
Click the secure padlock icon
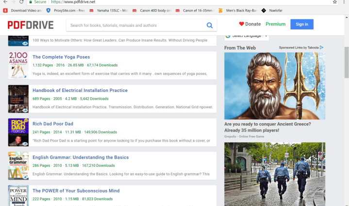coord(31,2)
